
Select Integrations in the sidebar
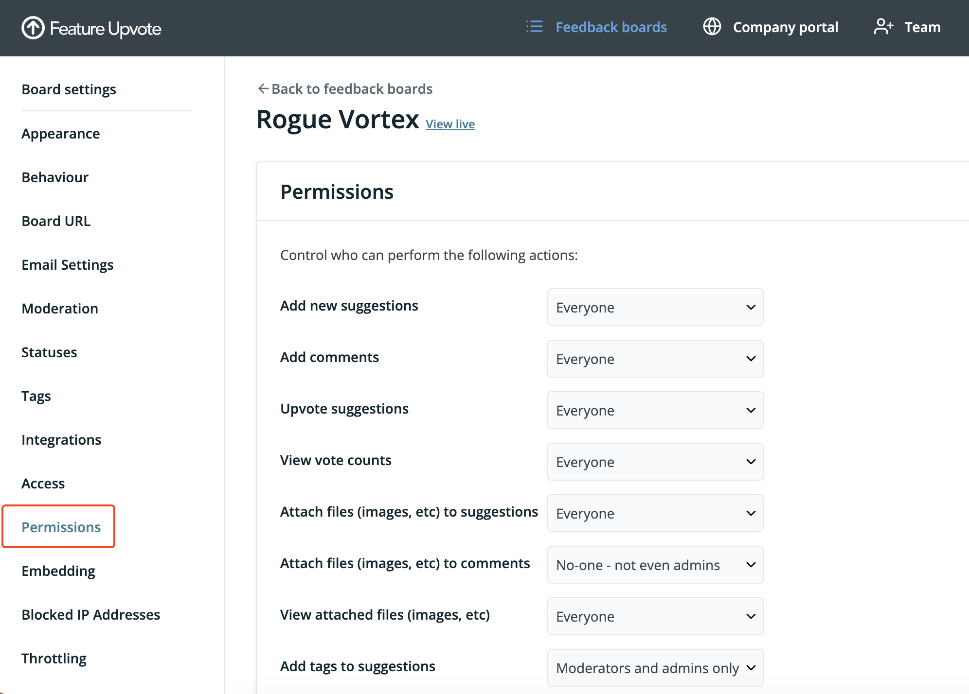coord(61,440)
